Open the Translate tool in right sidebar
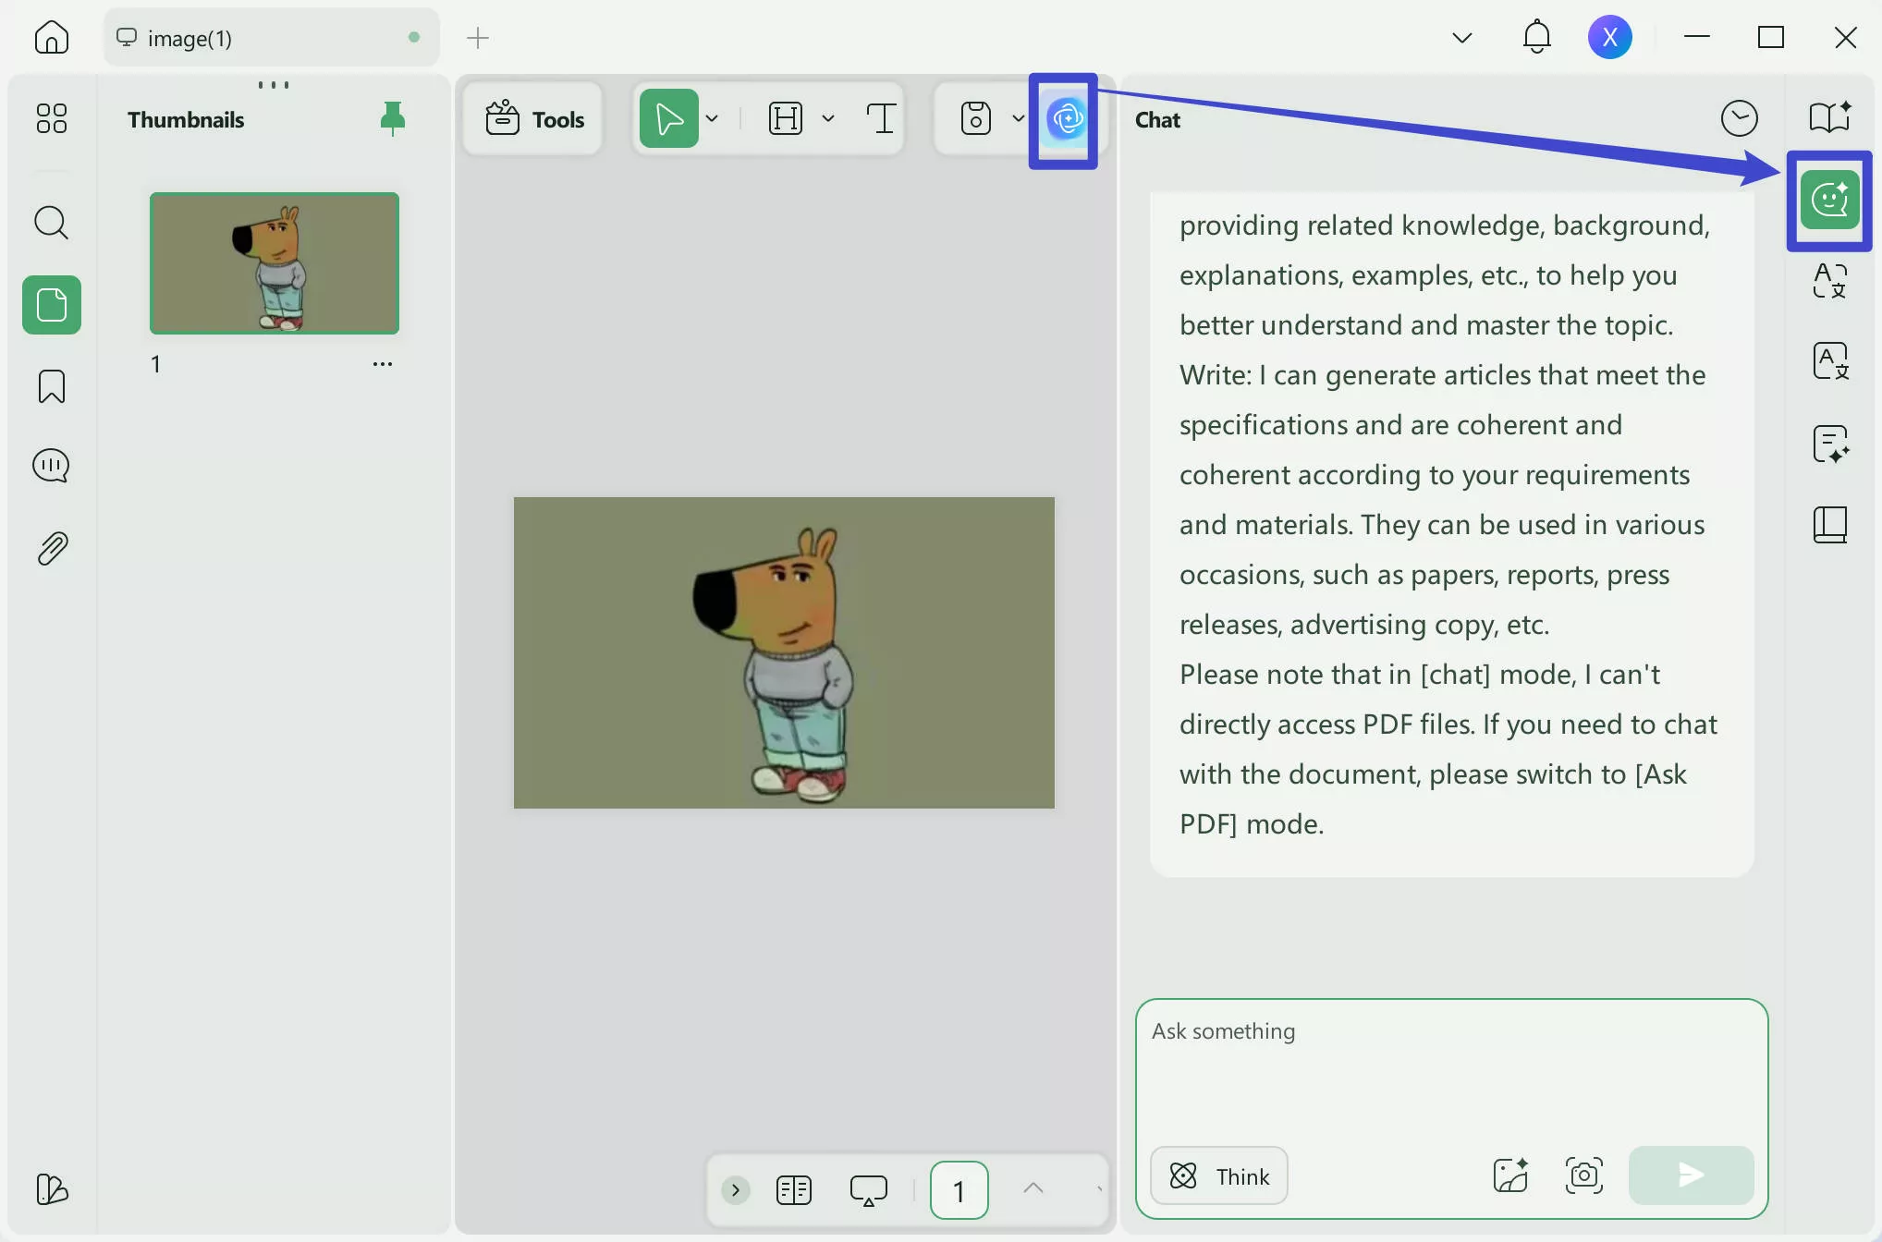 tap(1829, 280)
